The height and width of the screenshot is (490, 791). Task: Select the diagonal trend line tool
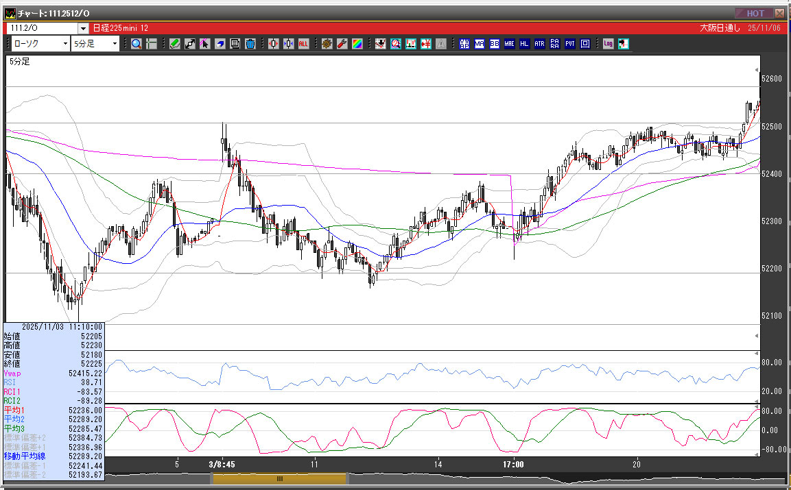[190, 44]
